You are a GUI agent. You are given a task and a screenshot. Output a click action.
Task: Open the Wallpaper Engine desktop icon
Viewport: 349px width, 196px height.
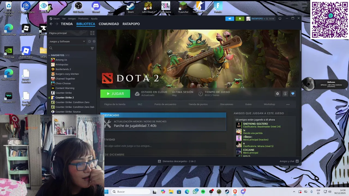[x=26, y=7]
